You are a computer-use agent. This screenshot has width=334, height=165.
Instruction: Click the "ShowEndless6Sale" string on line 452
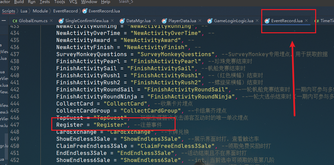(x=150, y=160)
